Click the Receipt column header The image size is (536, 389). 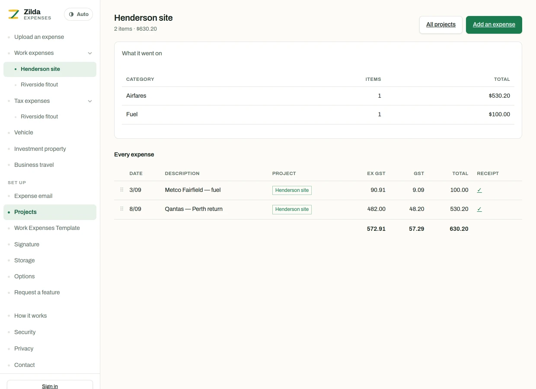(488, 173)
